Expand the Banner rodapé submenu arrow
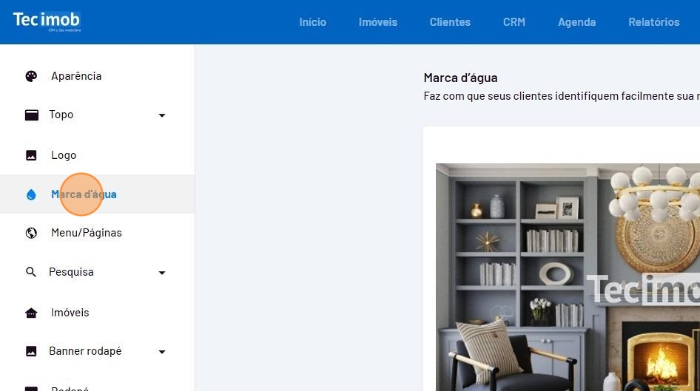Screen dimensions: 700x391 pos(162,352)
